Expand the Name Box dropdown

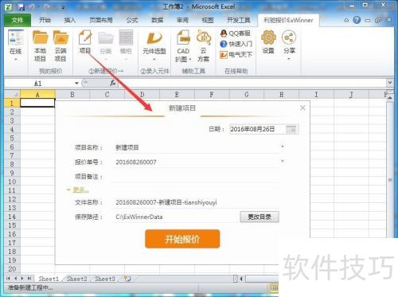76,83
